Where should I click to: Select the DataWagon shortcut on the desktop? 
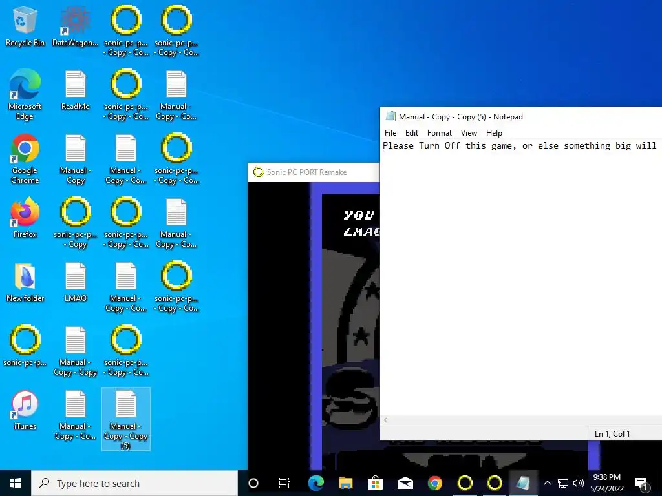click(75, 26)
